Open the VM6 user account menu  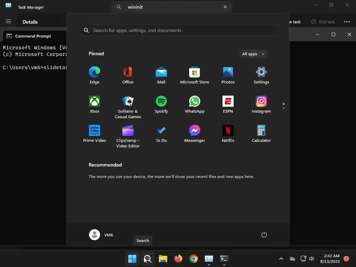click(101, 235)
